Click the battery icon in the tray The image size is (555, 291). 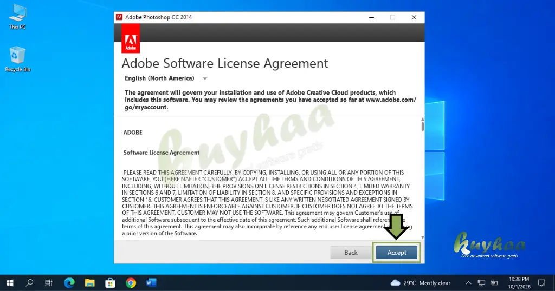coord(494,283)
